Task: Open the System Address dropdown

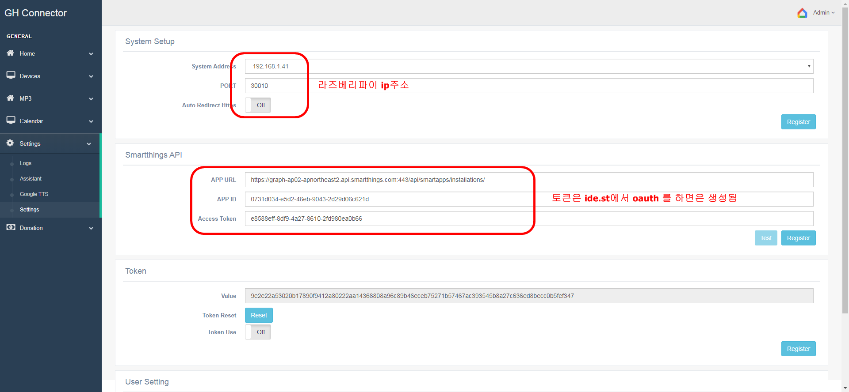Action: (529, 66)
